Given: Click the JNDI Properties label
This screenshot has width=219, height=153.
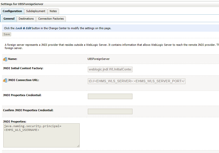Looking at the screenshot, I should pyautogui.click(x=15, y=122).
